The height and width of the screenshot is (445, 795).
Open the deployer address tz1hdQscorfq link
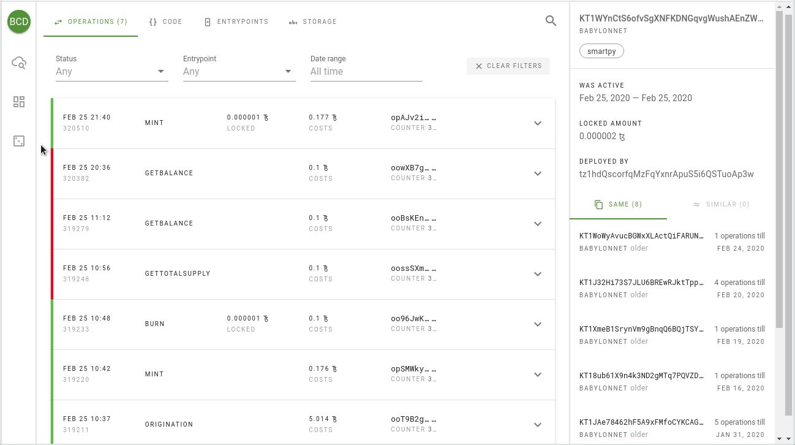[666, 174]
